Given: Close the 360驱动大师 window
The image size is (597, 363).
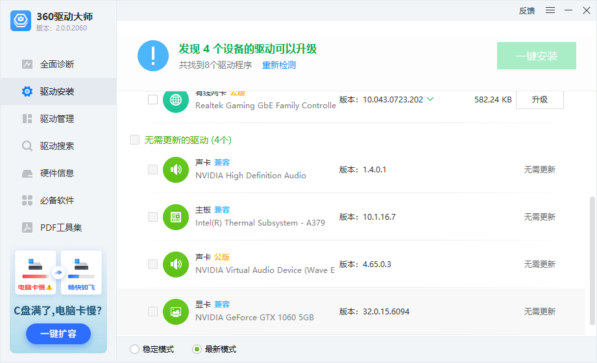Looking at the screenshot, I should 587,10.
